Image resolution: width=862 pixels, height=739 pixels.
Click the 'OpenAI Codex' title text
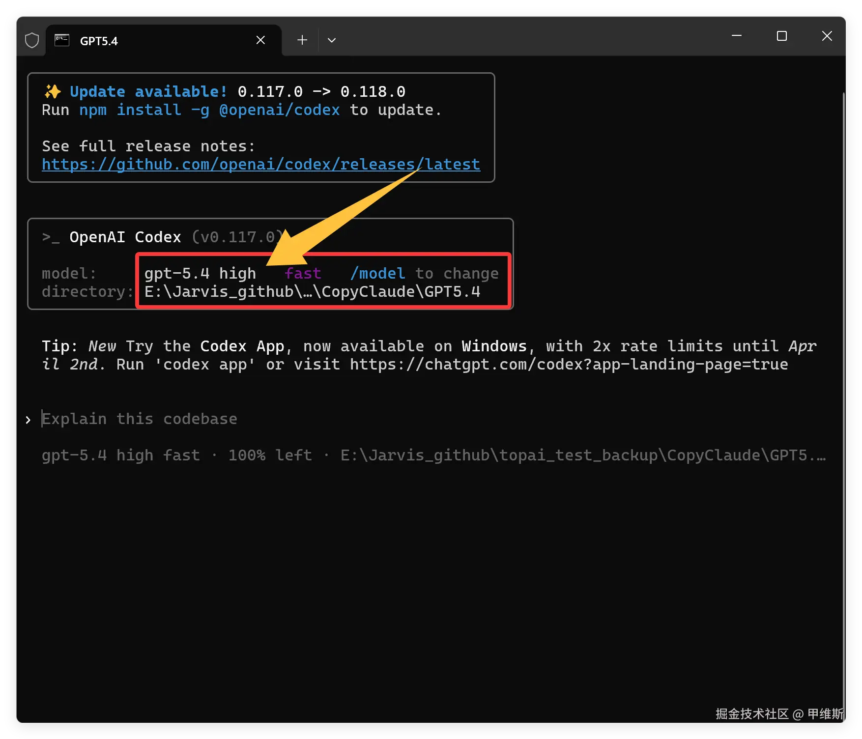pyautogui.click(x=125, y=237)
